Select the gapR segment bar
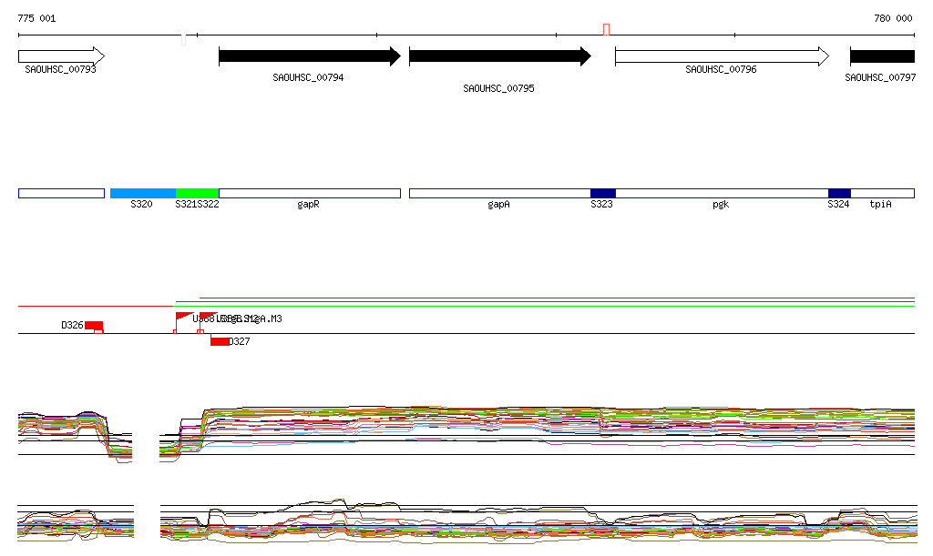The width and height of the screenshot is (933, 556). (309, 193)
